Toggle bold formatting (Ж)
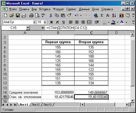This screenshot has height=113, width=136. pos(51,22)
